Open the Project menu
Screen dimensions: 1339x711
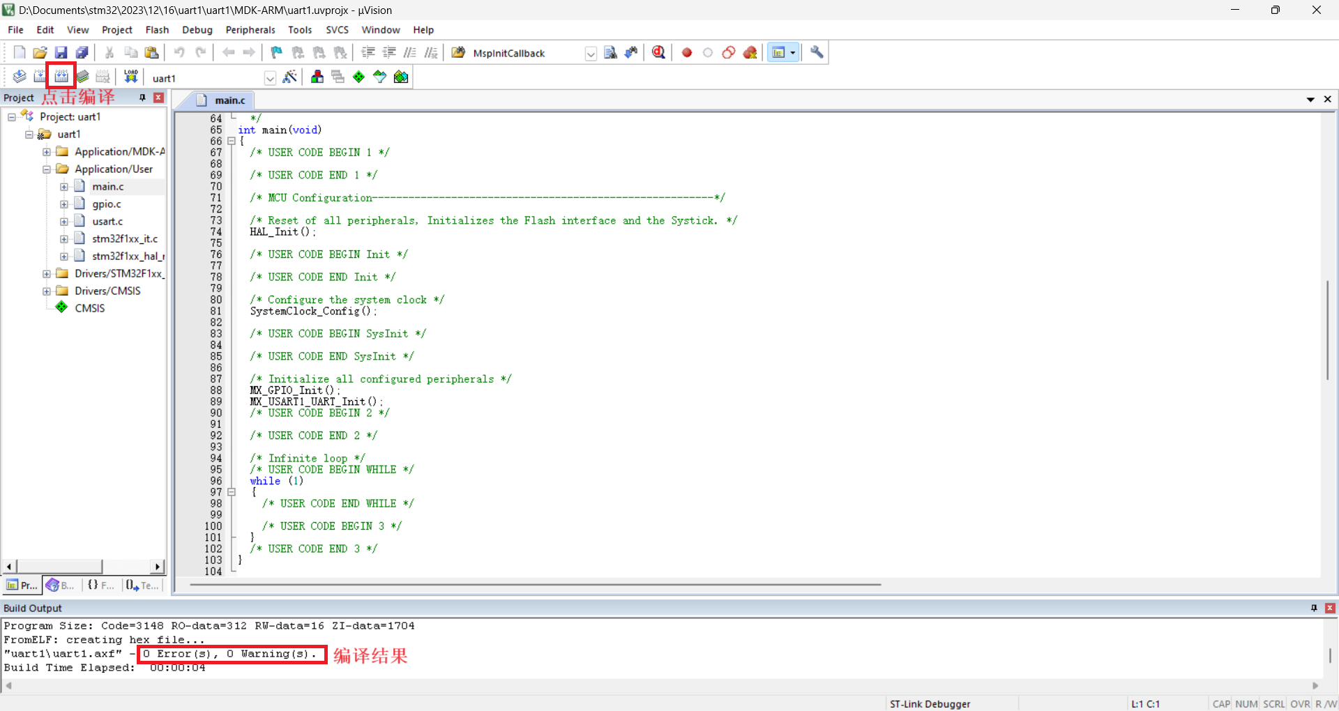click(x=116, y=30)
